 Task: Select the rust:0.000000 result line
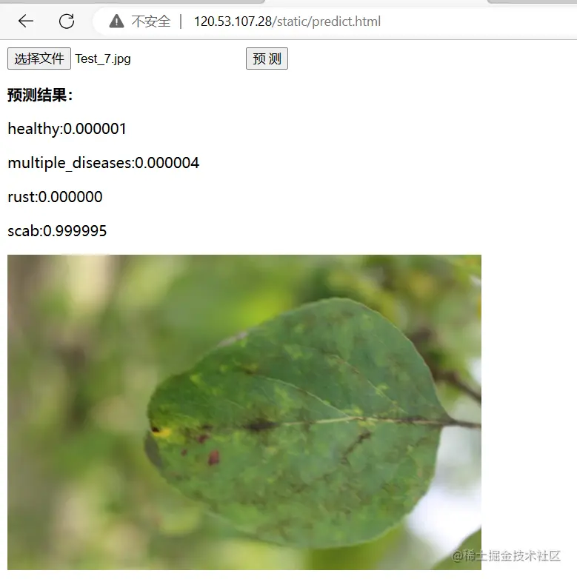[55, 197]
